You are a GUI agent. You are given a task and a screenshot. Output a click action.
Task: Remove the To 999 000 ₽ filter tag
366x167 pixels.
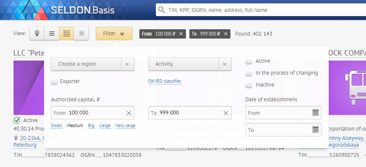pyautogui.click(x=226, y=34)
